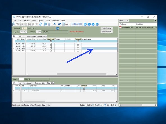The height and width of the screenshot is (124, 166).
Task: Open the scanner dropdown arrow
Action: click(57, 24)
